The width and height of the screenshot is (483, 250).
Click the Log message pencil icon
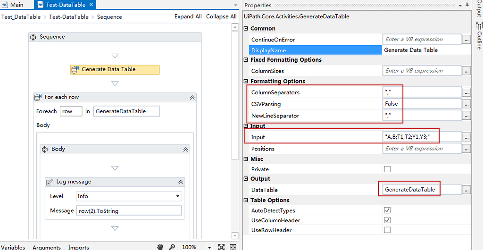click(x=50, y=182)
